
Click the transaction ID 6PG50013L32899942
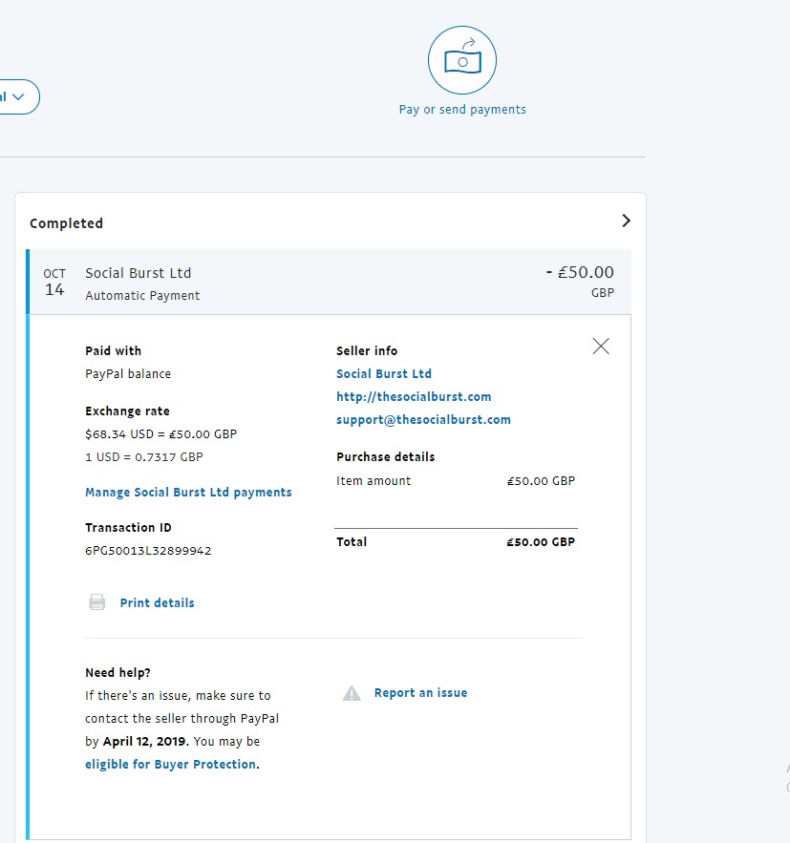[x=148, y=551]
